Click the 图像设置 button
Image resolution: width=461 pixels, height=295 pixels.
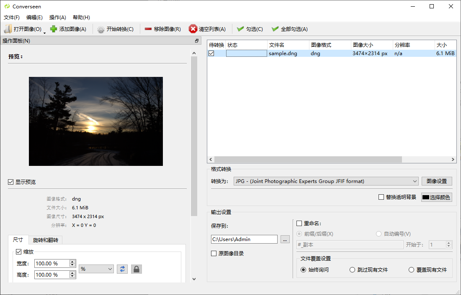coord(437,181)
